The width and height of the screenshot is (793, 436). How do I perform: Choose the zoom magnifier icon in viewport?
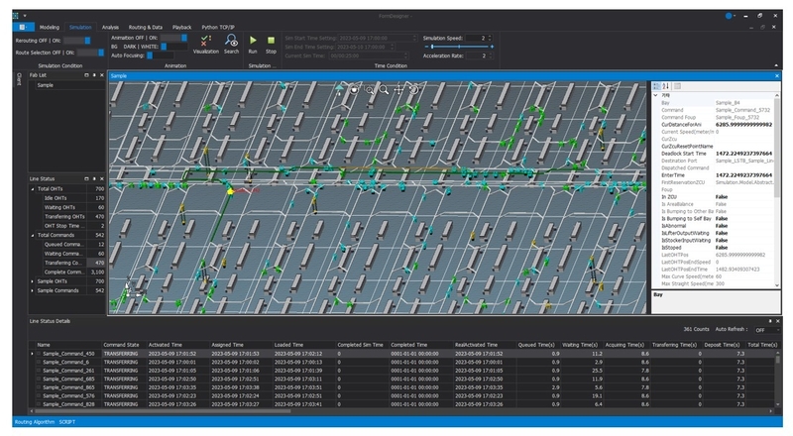pyautogui.click(x=385, y=90)
